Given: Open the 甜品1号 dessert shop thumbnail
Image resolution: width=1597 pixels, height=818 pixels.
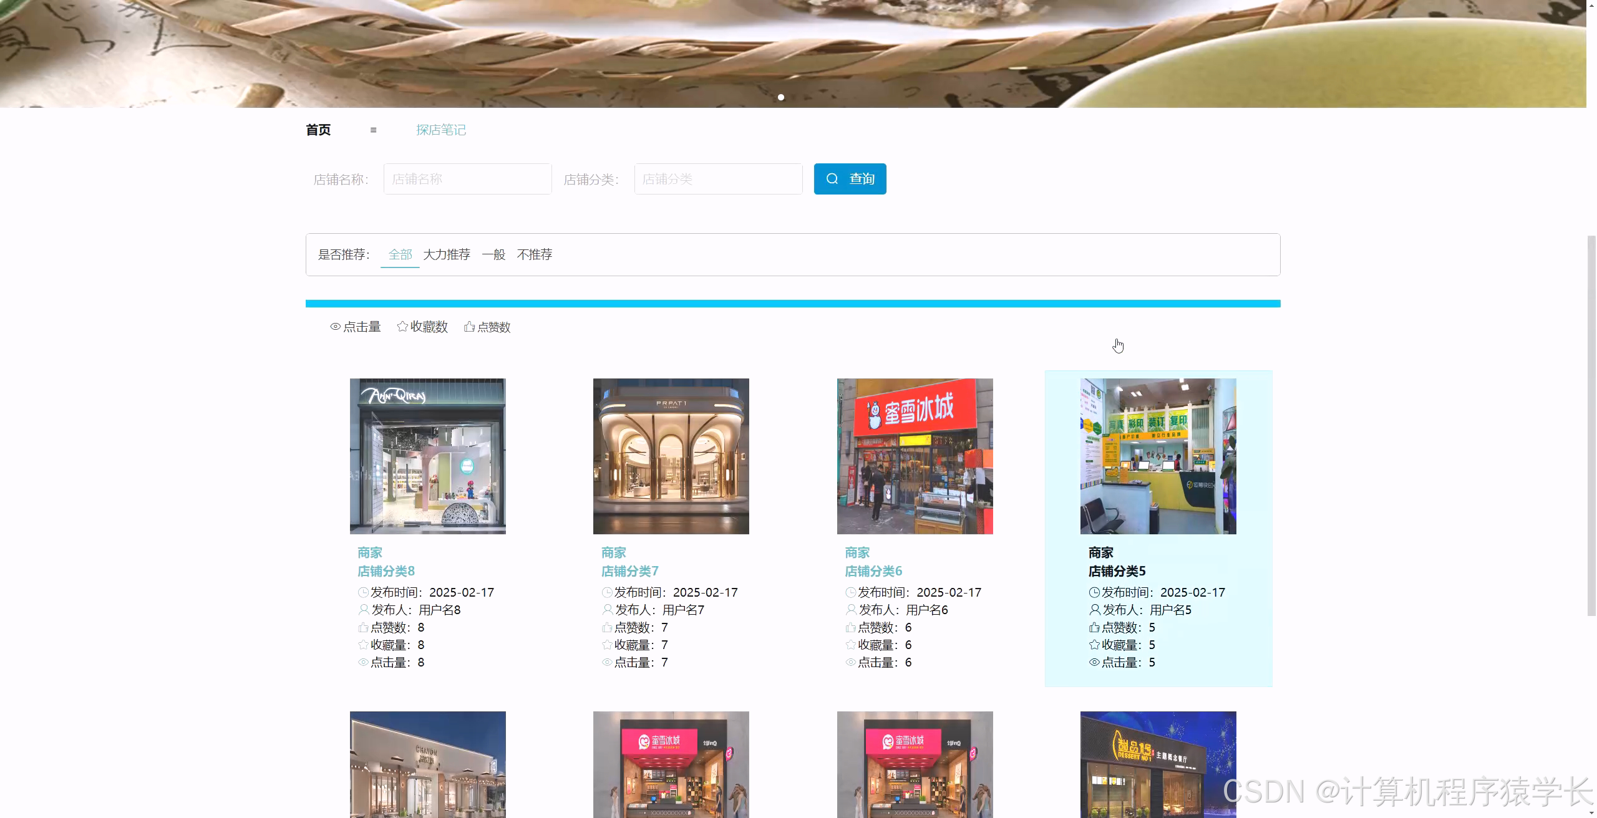Looking at the screenshot, I should (1158, 764).
